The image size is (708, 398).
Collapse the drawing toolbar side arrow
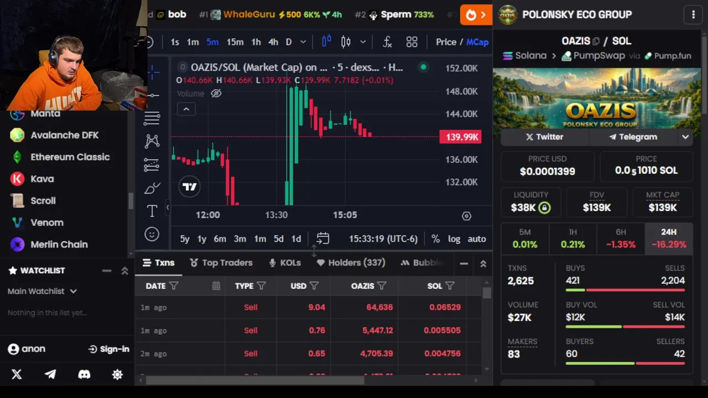click(168, 207)
